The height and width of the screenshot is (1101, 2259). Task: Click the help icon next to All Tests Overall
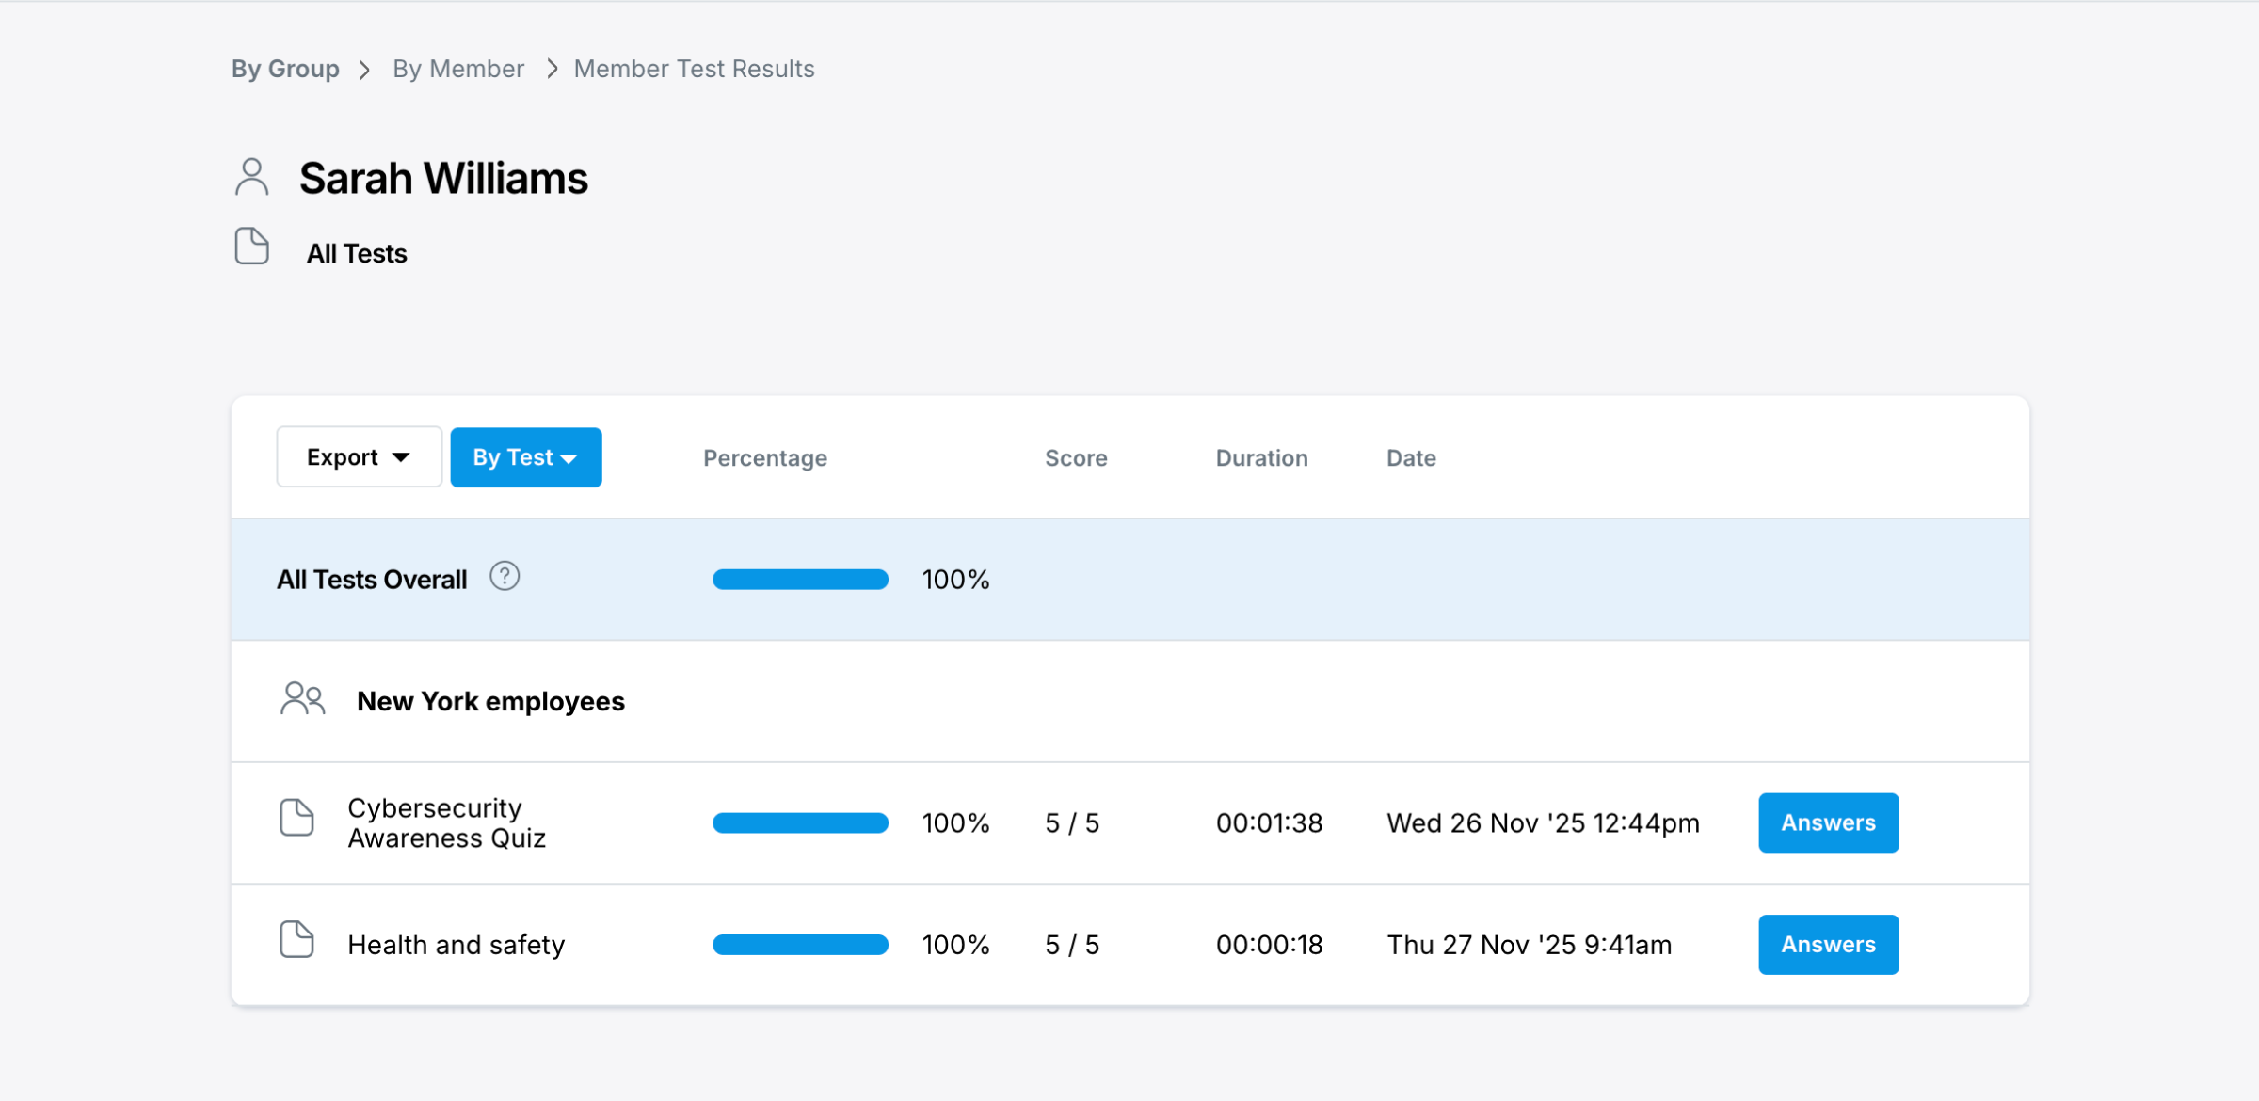pyautogui.click(x=505, y=576)
